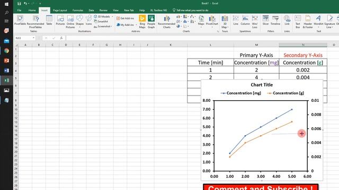Open Windows search from the taskbar
Screen dimensions: 339x190
6,13
